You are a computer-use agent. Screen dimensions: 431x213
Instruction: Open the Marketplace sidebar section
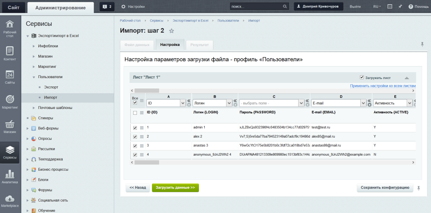pos(10,202)
